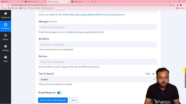The image size is (186, 104).
Task: Click the "Choose if text-to-speech is enabled" hint
Action: coord(56,84)
